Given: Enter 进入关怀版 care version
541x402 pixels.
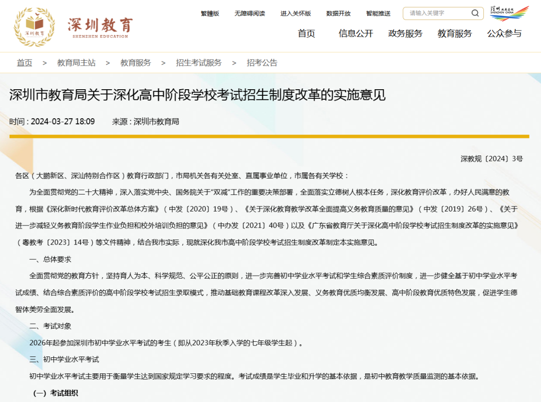Looking at the screenshot, I should point(296,14).
